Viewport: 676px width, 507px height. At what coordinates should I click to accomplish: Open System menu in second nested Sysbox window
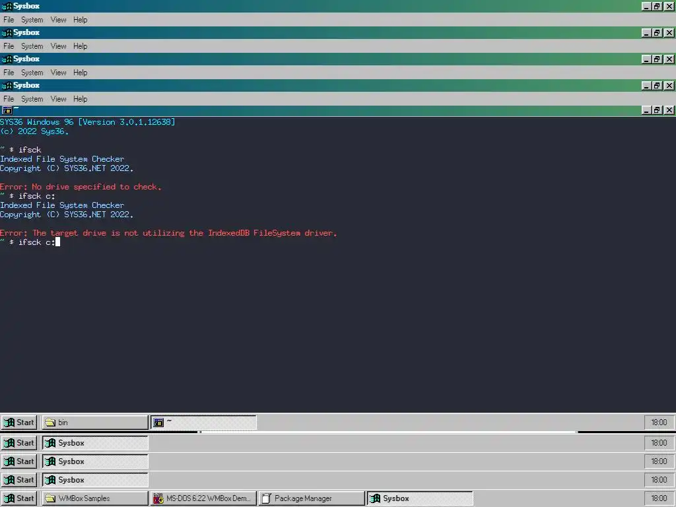coord(32,46)
